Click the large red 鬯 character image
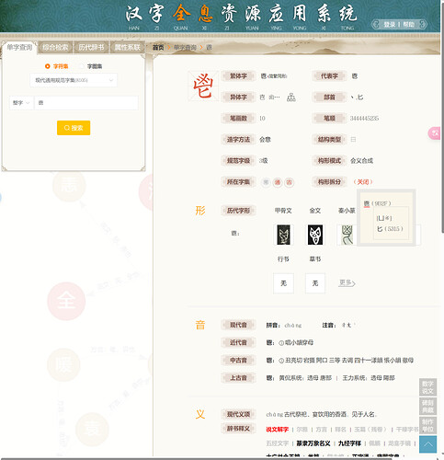444x460 pixels. pyautogui.click(x=203, y=86)
